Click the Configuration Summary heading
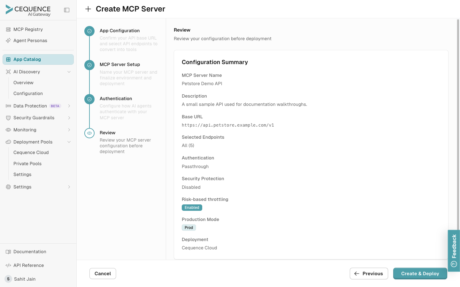 coord(215,62)
